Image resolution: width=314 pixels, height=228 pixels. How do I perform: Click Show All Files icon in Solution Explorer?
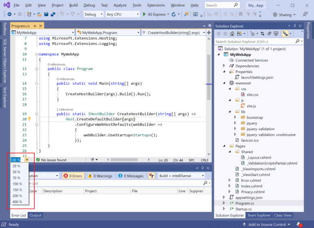(x=276, y=34)
